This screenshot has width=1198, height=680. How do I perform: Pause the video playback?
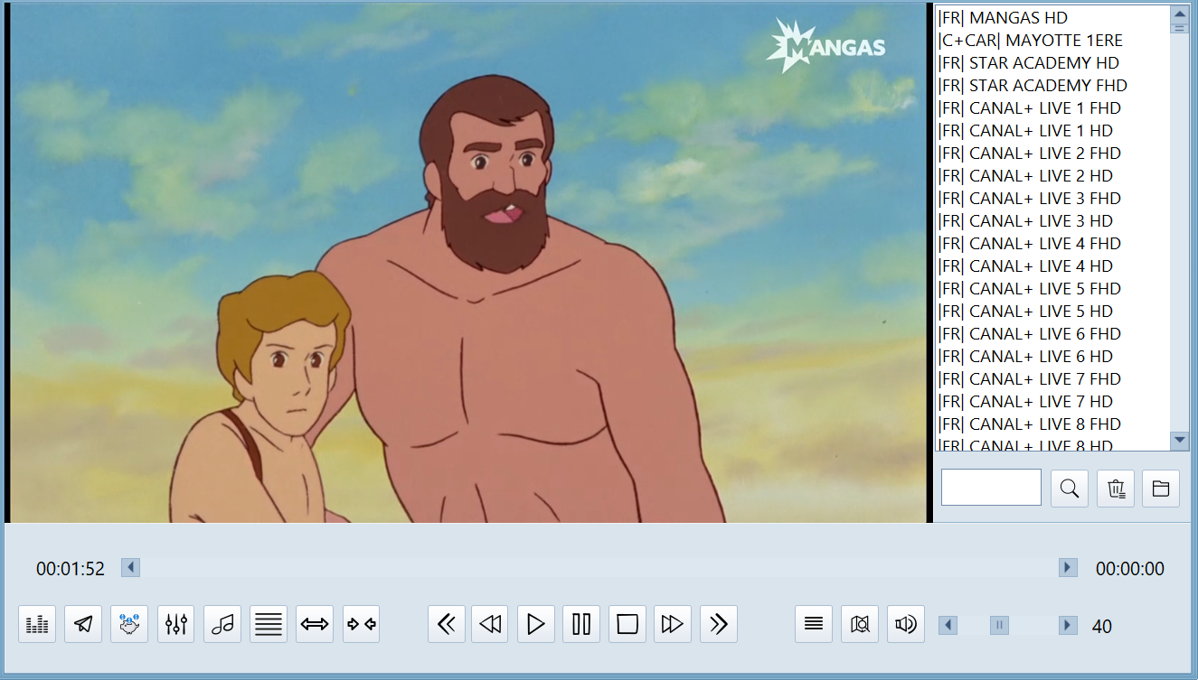click(x=581, y=624)
